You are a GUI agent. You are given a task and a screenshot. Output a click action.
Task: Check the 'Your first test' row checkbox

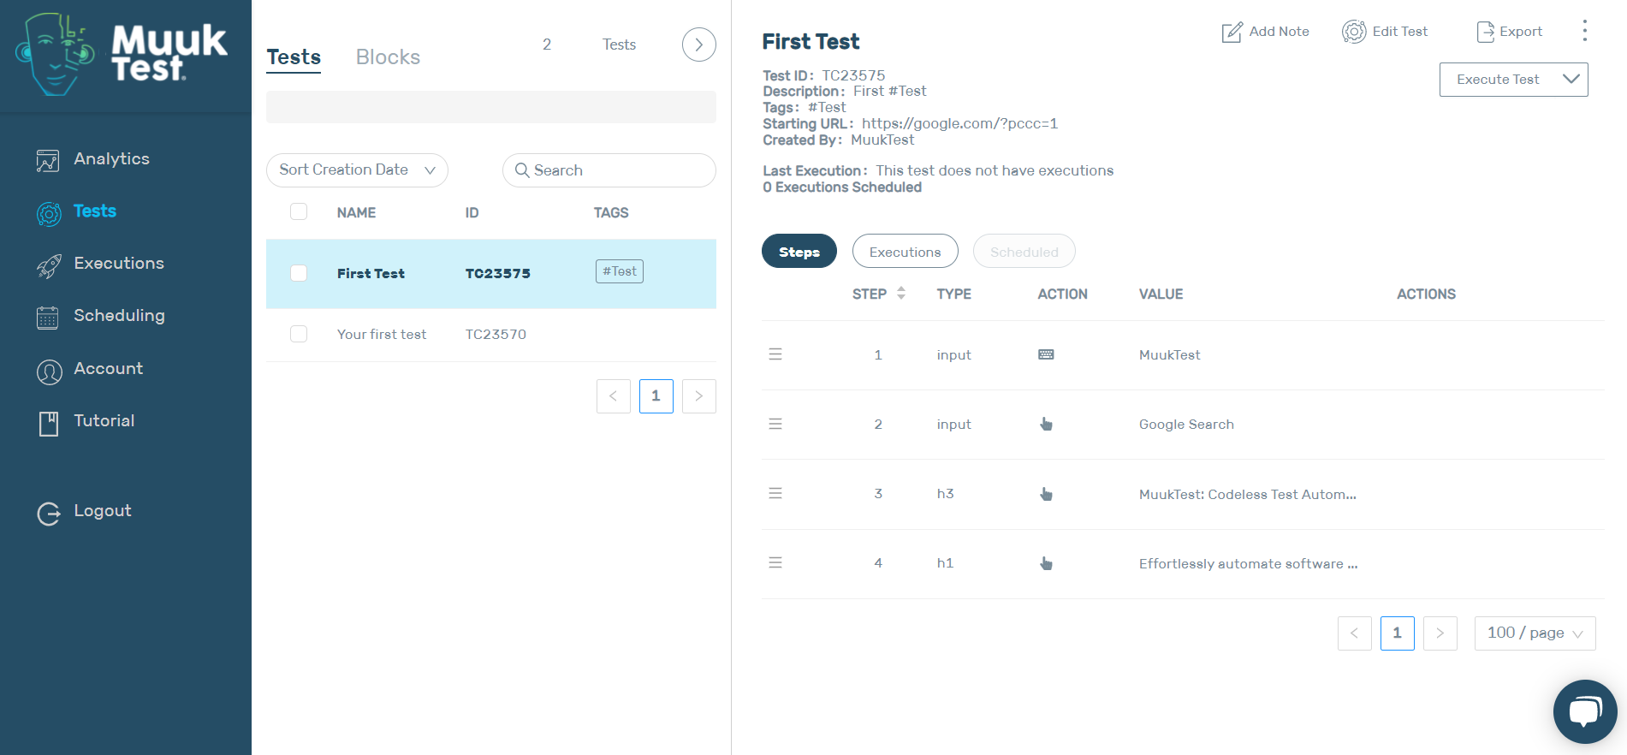299,334
